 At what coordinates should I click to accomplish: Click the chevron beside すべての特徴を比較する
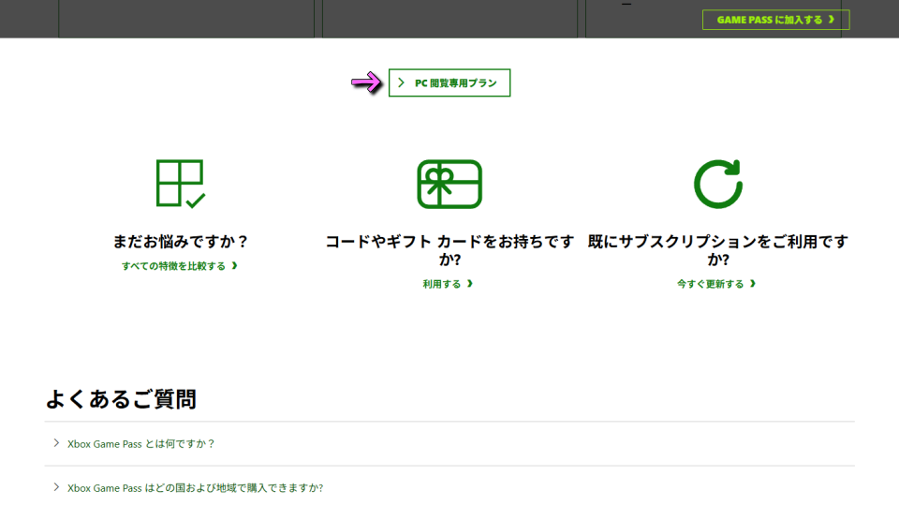click(x=234, y=266)
